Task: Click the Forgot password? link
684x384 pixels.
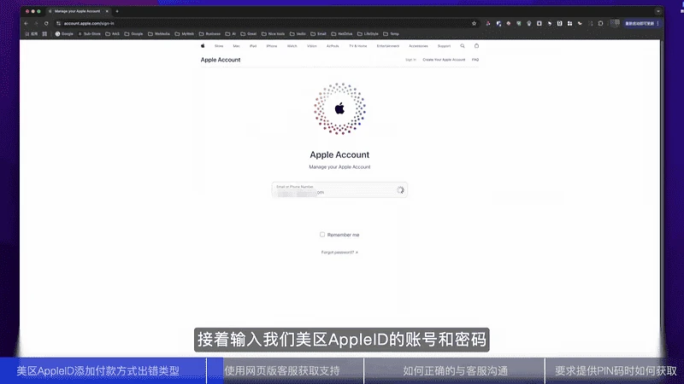Action: coord(339,253)
